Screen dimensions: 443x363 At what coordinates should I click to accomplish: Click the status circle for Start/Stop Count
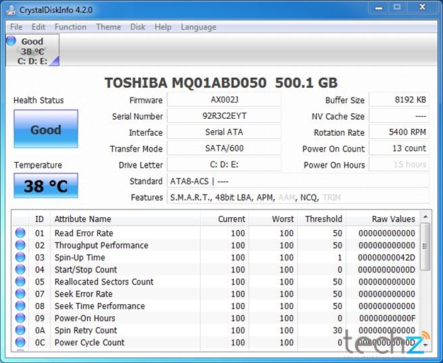tap(20, 270)
